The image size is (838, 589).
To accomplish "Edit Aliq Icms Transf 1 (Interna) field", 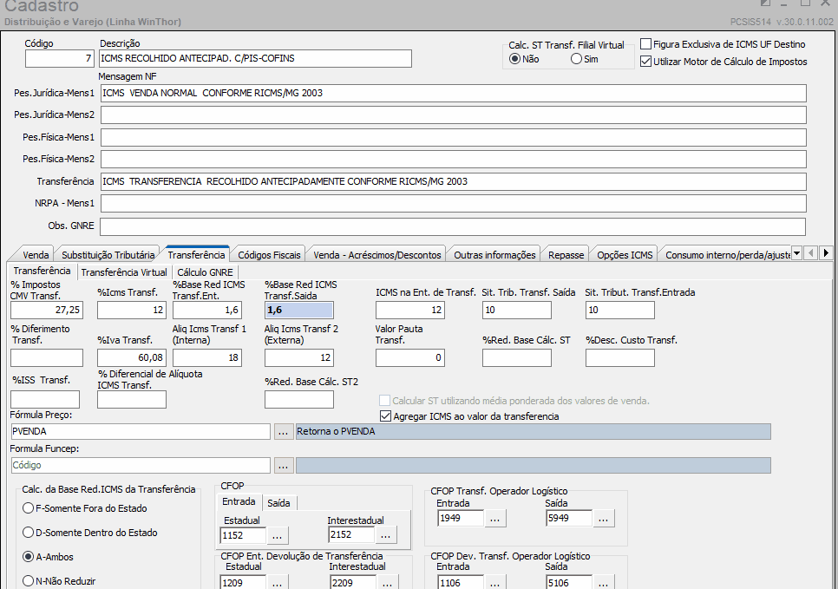I will point(207,357).
